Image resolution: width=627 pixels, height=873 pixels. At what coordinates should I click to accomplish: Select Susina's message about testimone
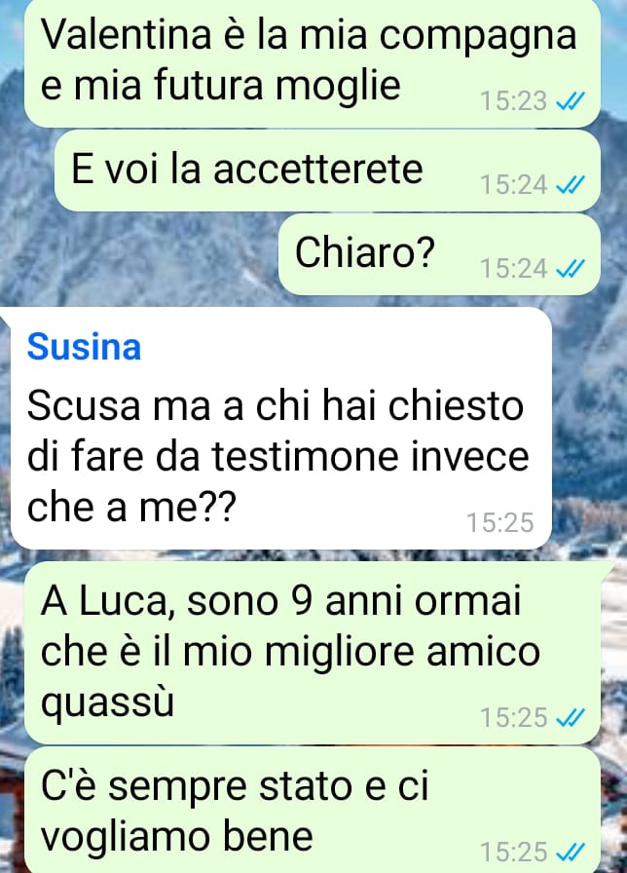281,428
